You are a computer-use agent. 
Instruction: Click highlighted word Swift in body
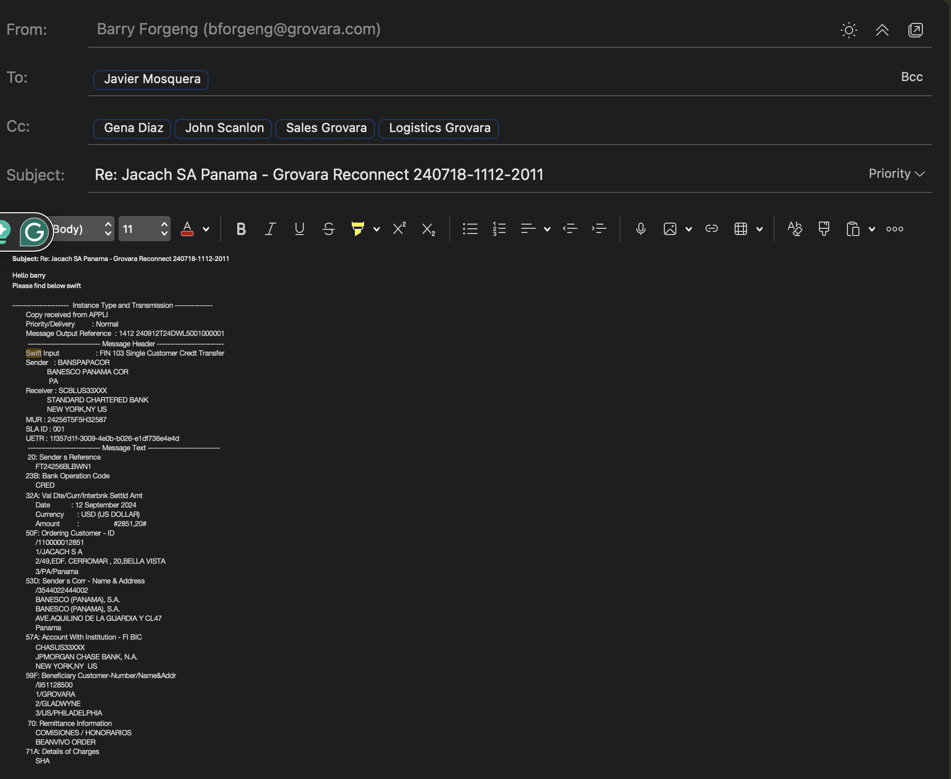click(x=33, y=353)
